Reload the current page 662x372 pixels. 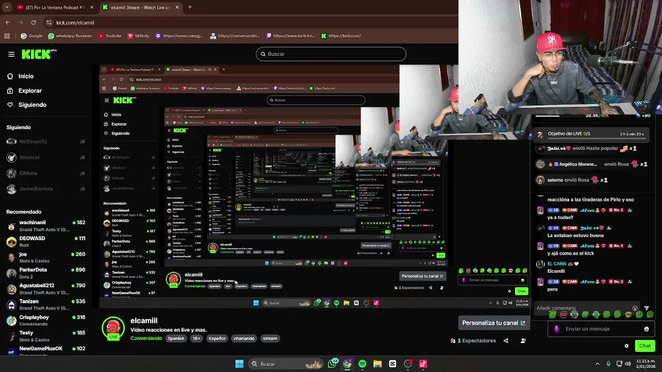point(34,22)
